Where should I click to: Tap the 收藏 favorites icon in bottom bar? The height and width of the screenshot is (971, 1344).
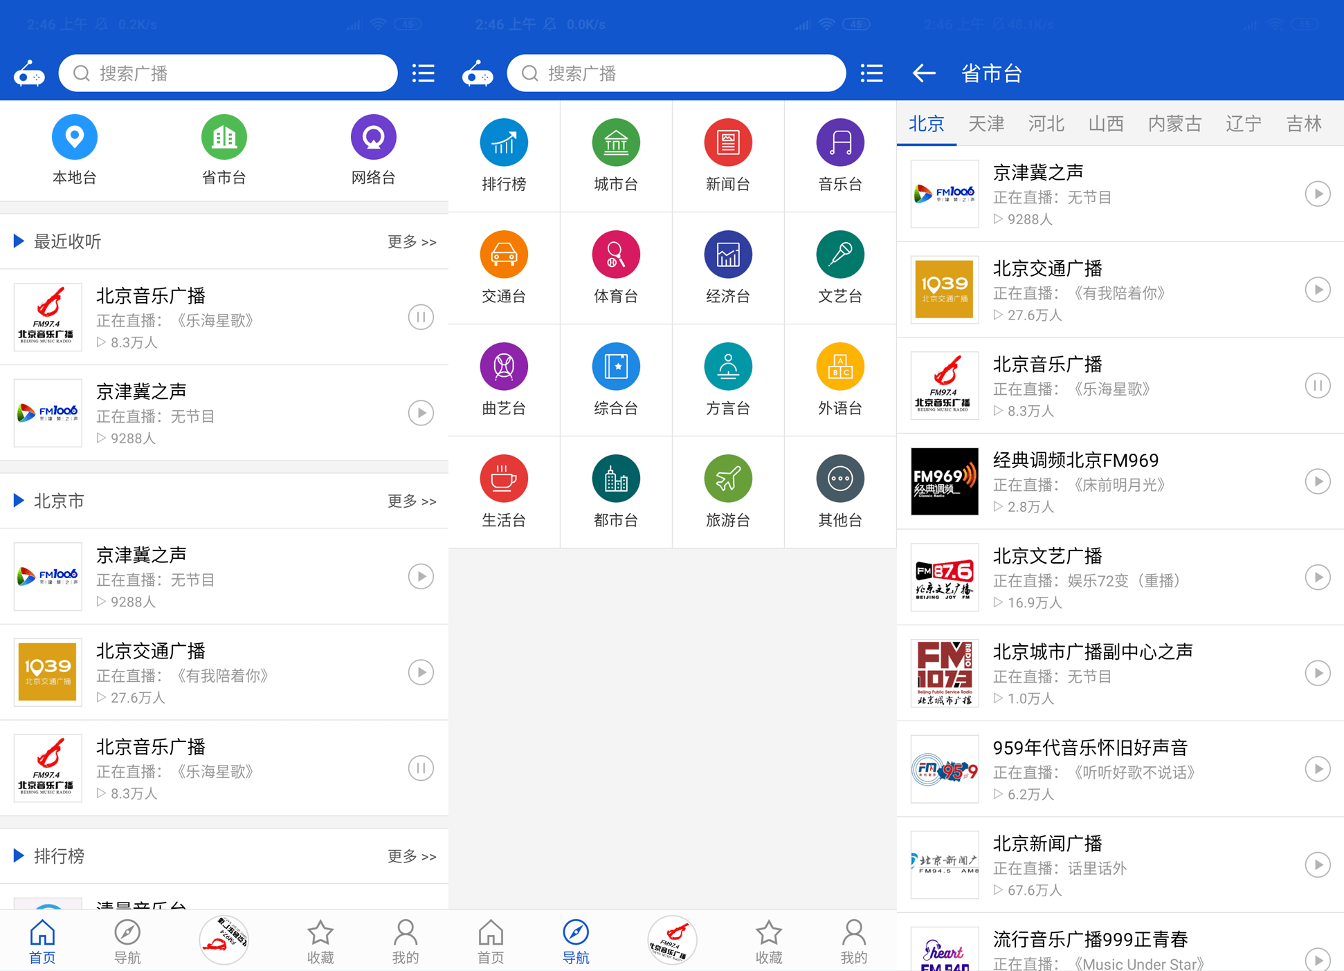pyautogui.click(x=320, y=939)
